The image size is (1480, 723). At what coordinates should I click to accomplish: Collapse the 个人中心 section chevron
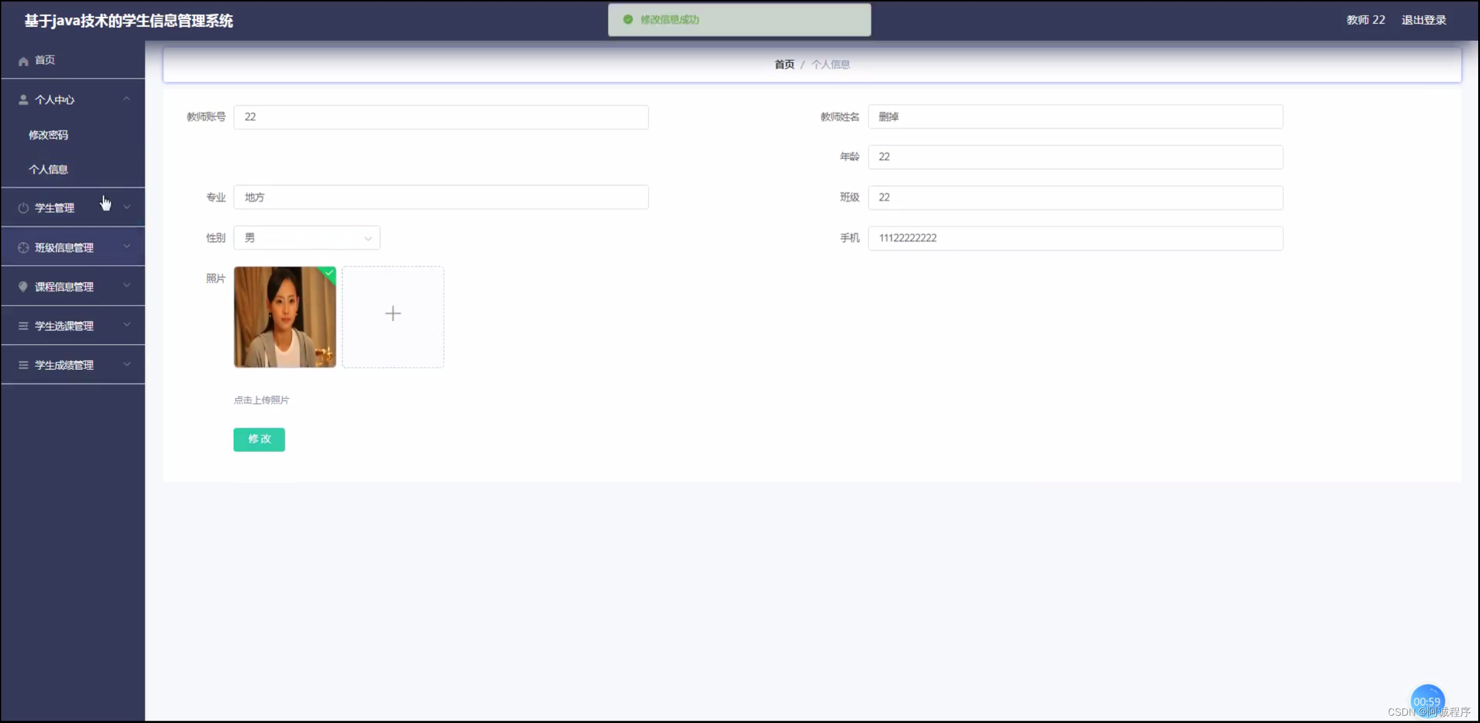[127, 99]
